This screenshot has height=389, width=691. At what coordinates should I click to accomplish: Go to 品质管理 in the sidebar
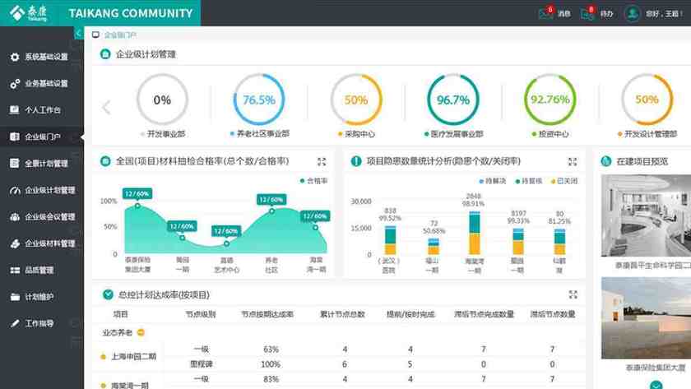[x=39, y=270]
